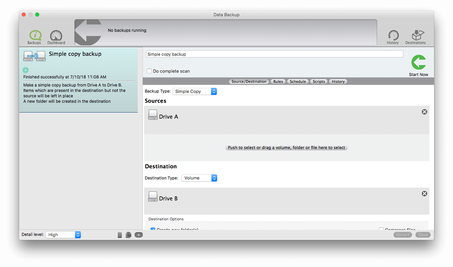Viewport: 453px width, 267px height.
Task: Edit the backup name field
Action: (x=274, y=54)
